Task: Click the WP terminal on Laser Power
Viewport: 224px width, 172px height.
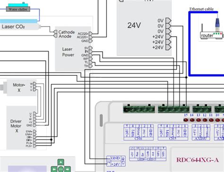Action: point(91,59)
